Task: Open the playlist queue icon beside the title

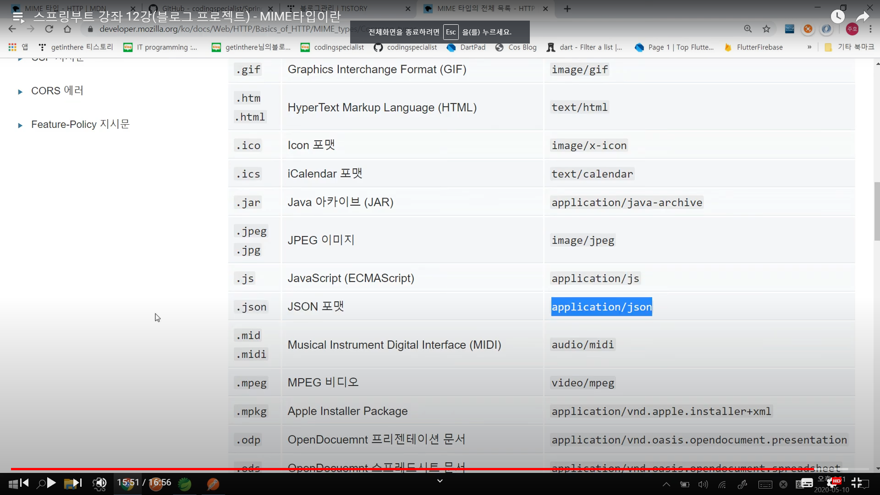Action: 18,17
